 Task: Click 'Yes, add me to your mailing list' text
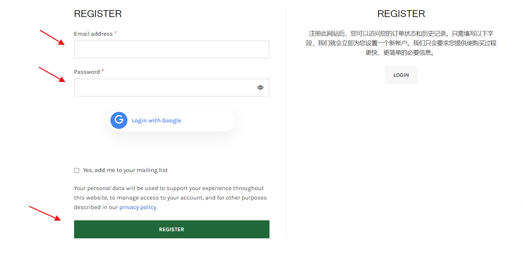[x=125, y=170]
